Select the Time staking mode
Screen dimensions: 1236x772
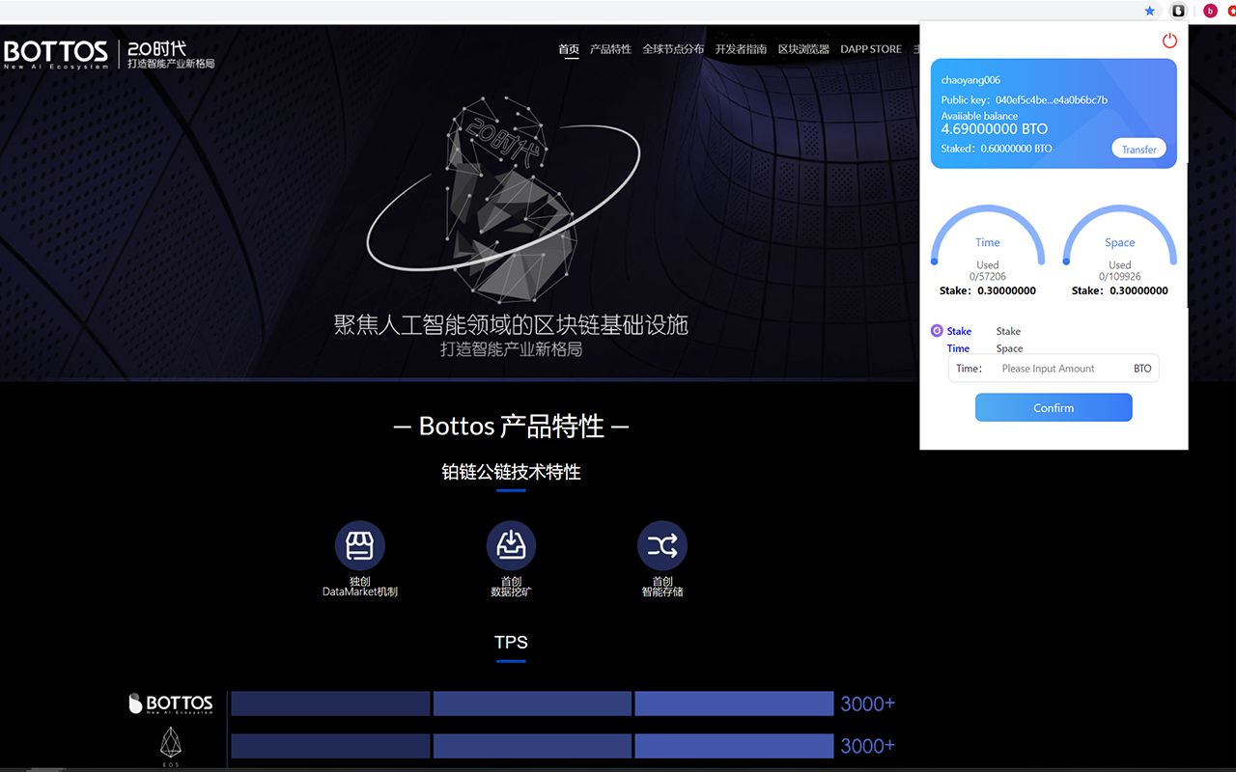958,348
